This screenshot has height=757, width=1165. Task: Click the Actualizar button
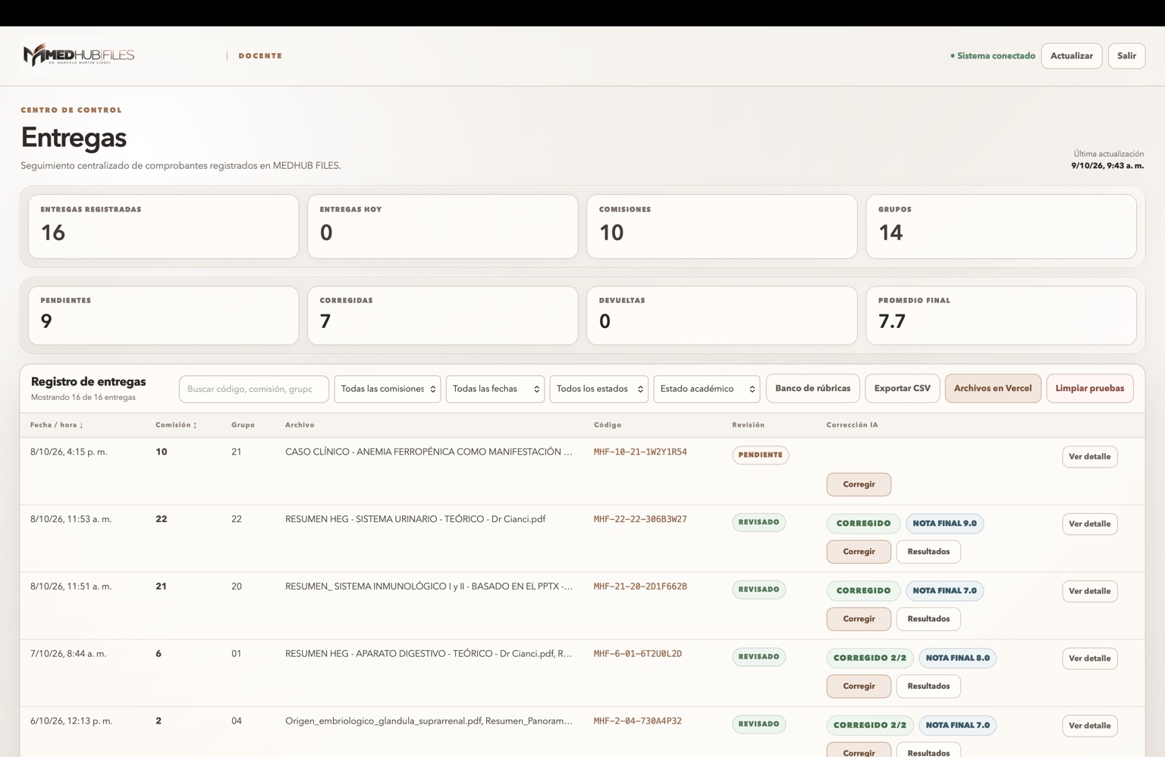click(x=1071, y=56)
